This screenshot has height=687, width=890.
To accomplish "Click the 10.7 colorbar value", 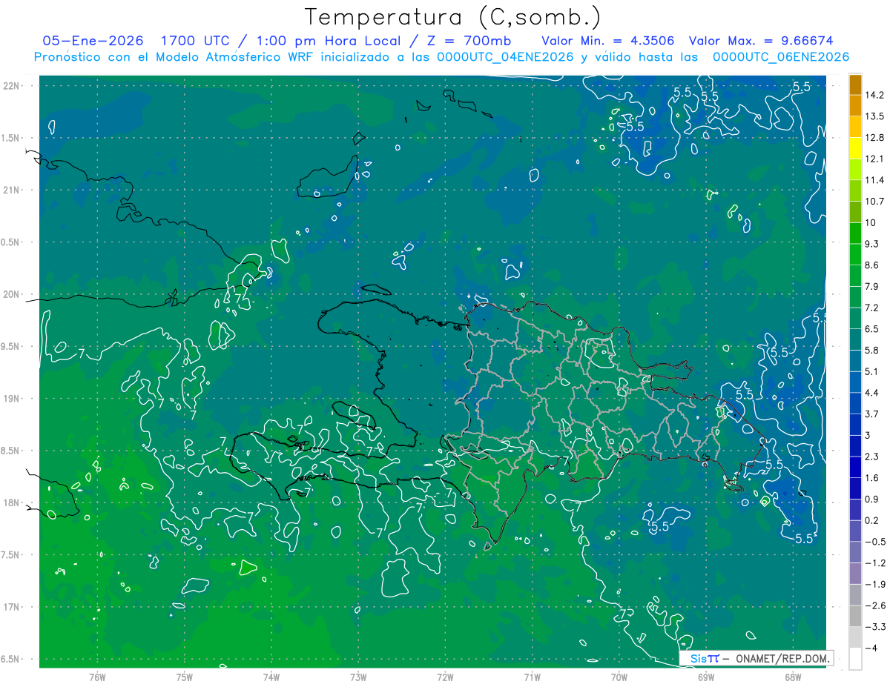I will tap(874, 202).
